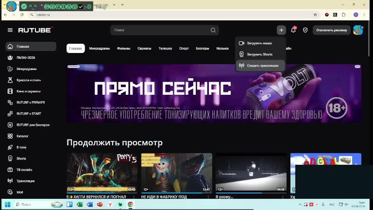Screen dimensions: 373x210
Task: Switch to the Блогеры category tab
Action: pos(203,48)
